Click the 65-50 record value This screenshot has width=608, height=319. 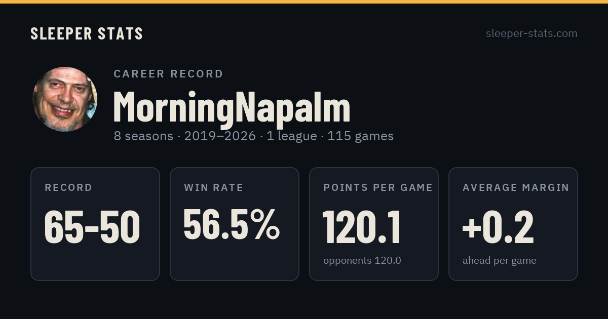point(92,227)
